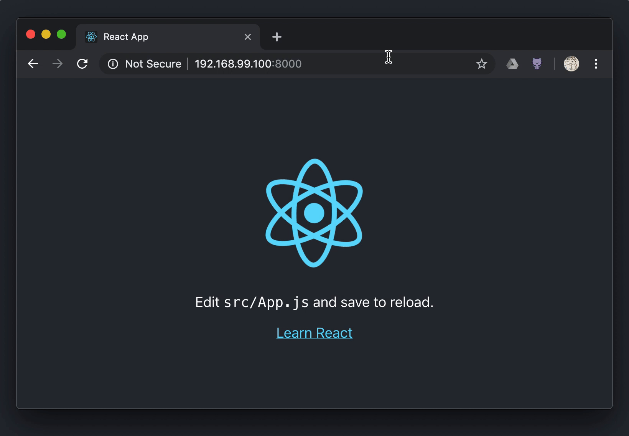Bookmark this page with the star icon
Viewport: 629px width, 436px height.
(x=482, y=64)
